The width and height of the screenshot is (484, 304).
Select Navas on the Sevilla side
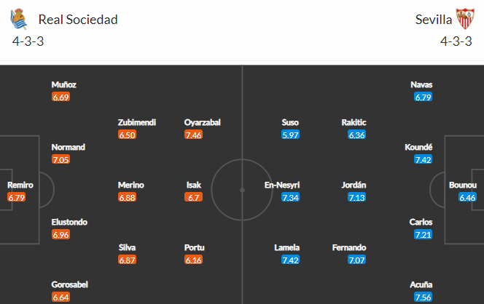tap(422, 85)
